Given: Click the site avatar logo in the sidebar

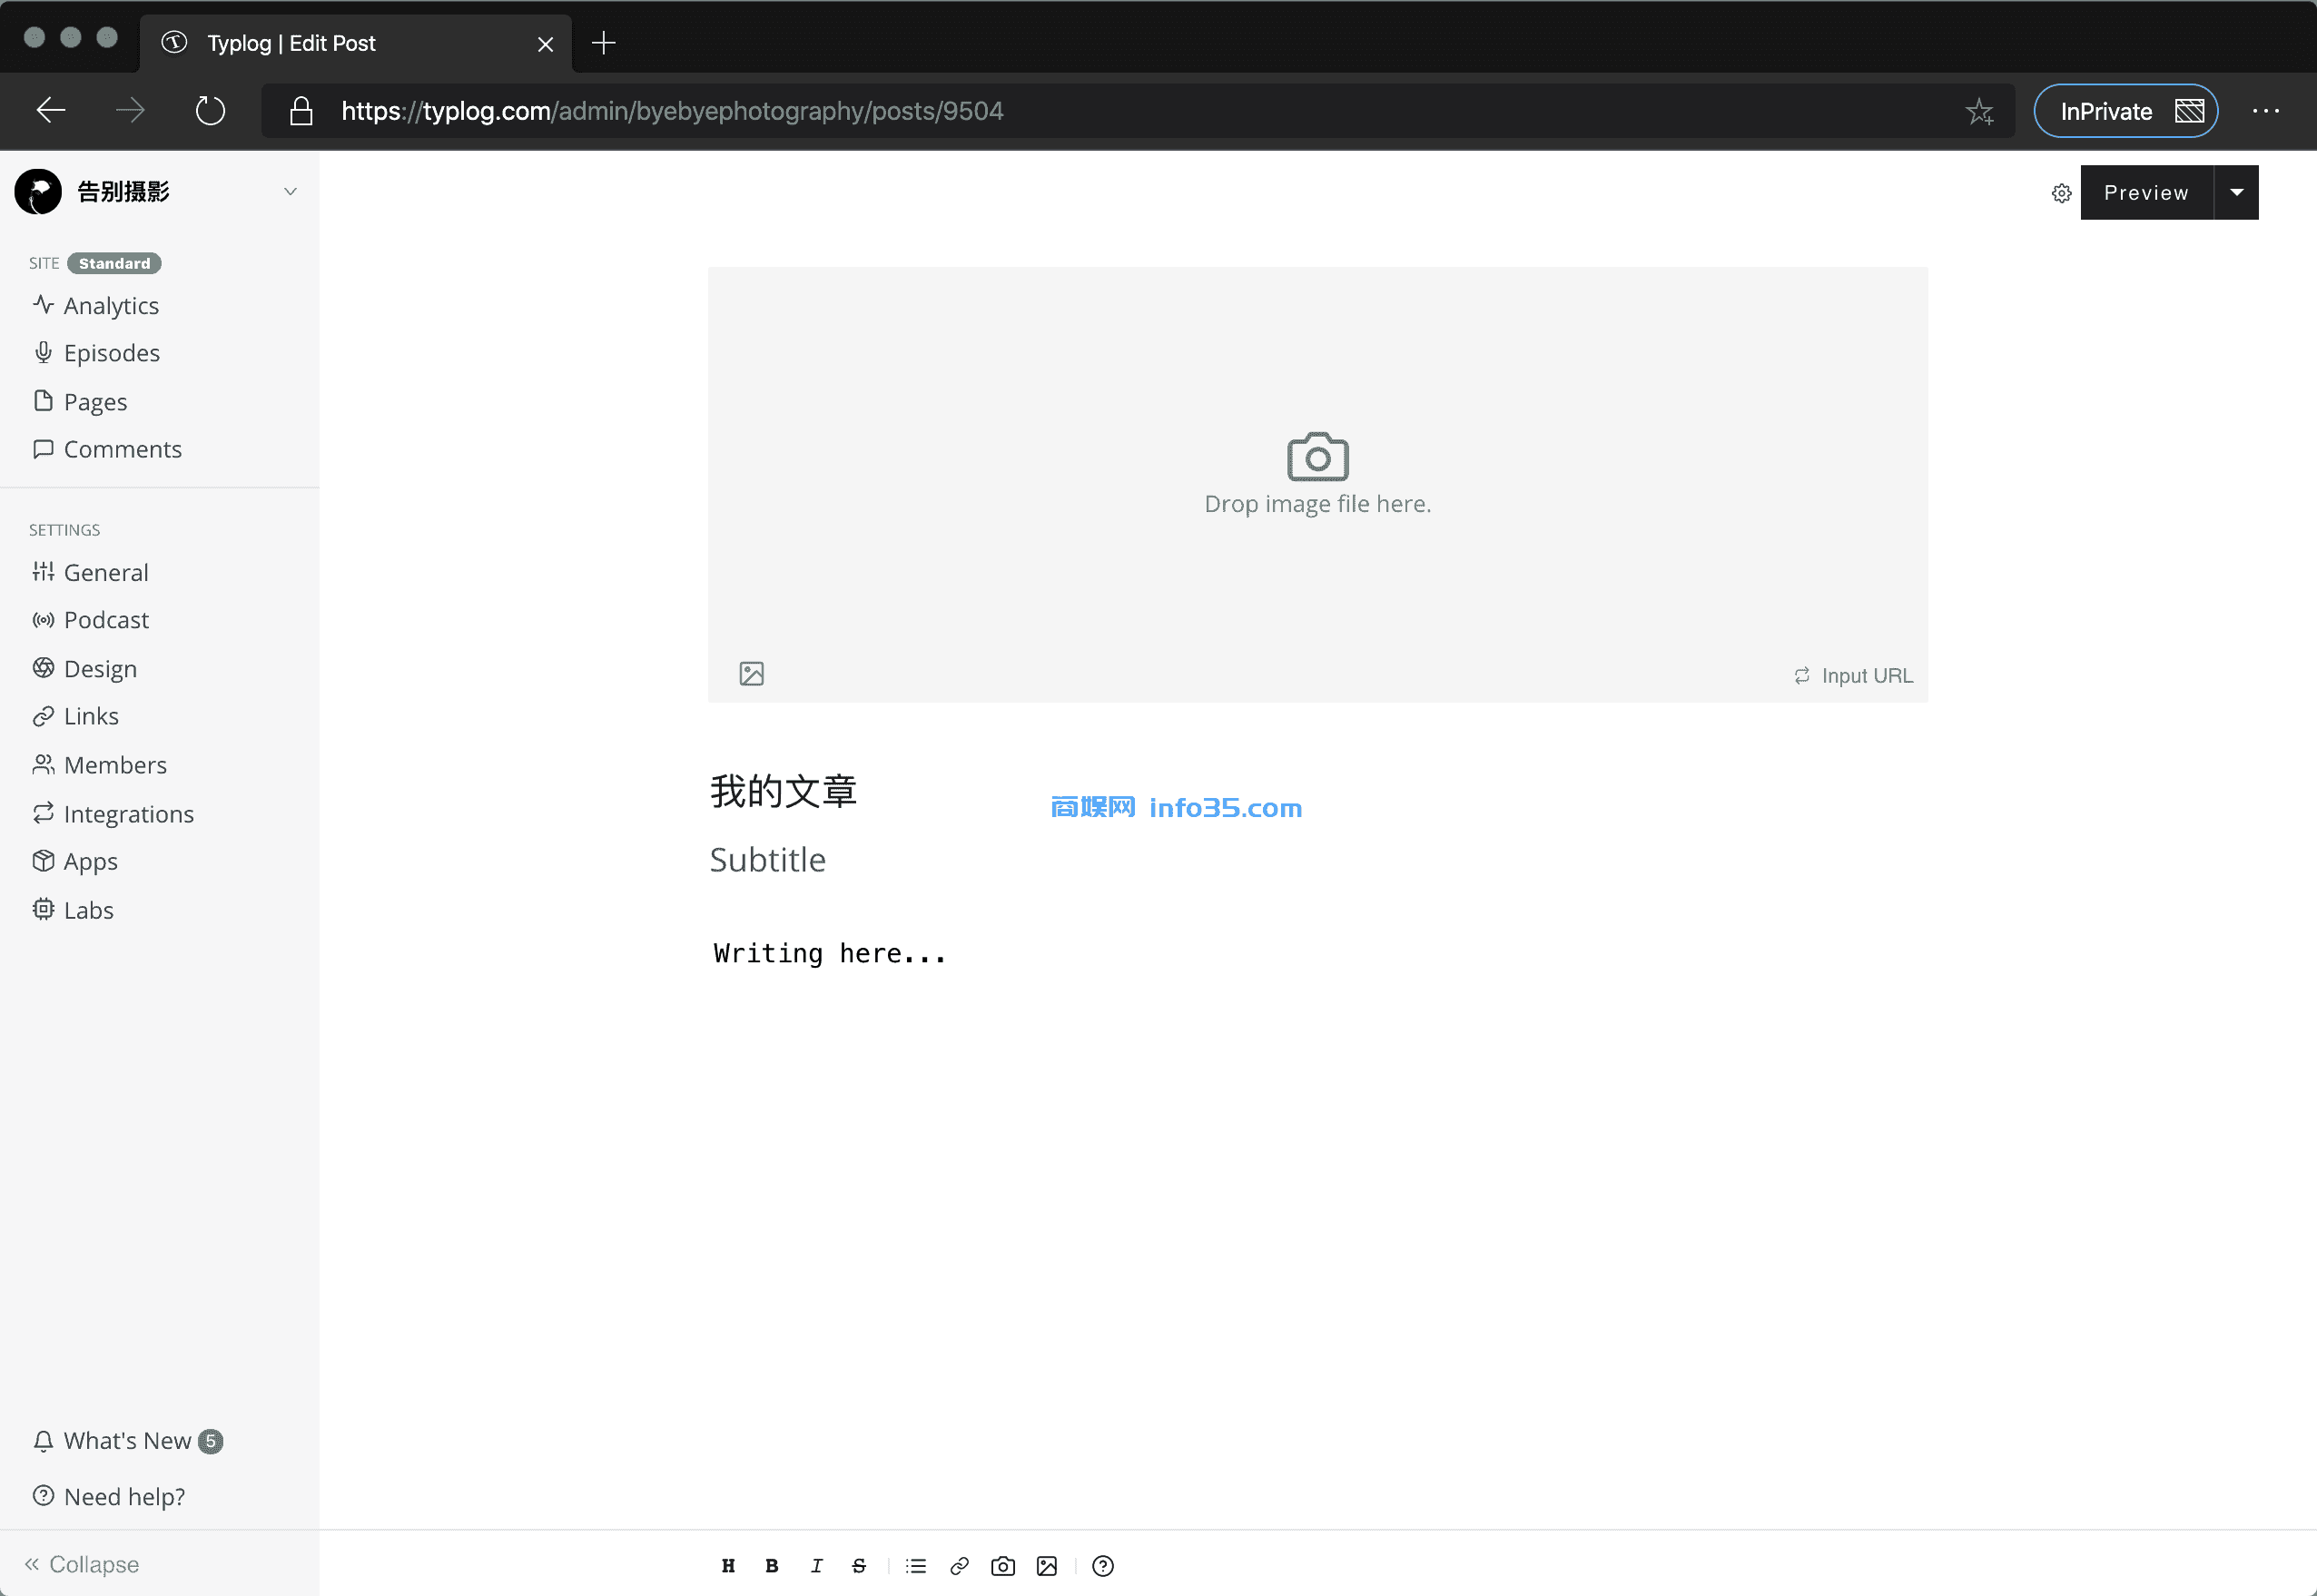Looking at the screenshot, I should [x=39, y=191].
